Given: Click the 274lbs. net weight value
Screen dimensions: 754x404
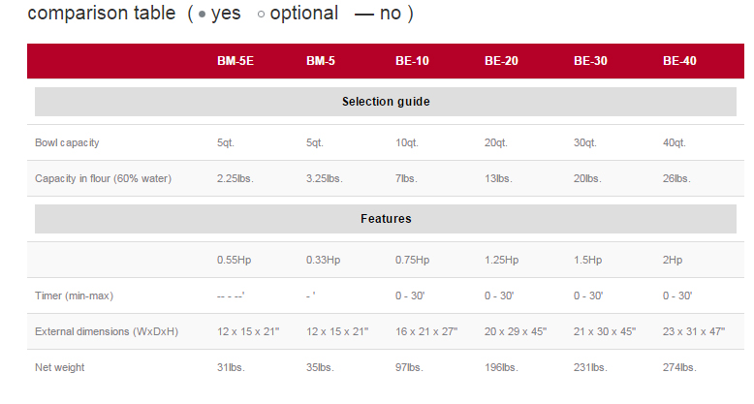Looking at the screenshot, I should (x=676, y=367).
